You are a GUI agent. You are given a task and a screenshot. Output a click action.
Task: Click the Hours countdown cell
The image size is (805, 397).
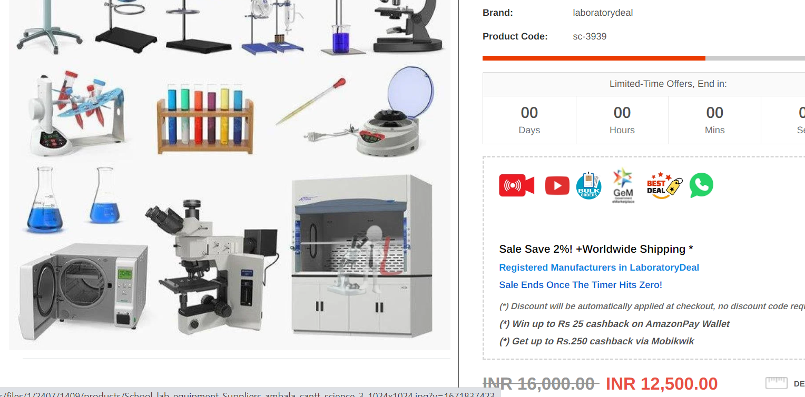point(622,120)
